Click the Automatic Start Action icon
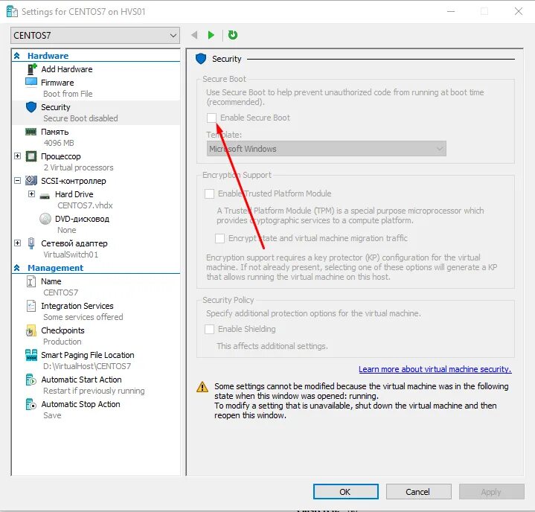The height and width of the screenshot is (512, 535). click(x=31, y=380)
